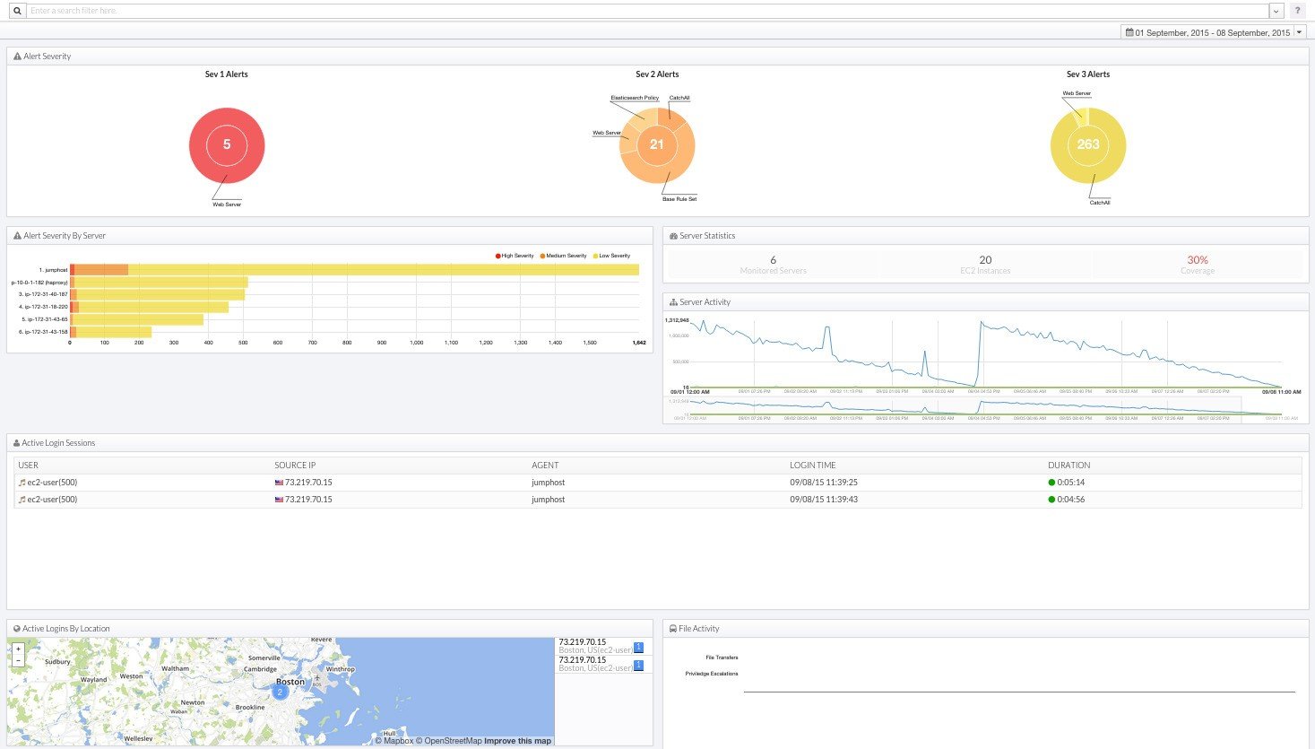1315x749 pixels.
Task: Toggle Low Severity legend item
Action: pyautogui.click(x=611, y=256)
